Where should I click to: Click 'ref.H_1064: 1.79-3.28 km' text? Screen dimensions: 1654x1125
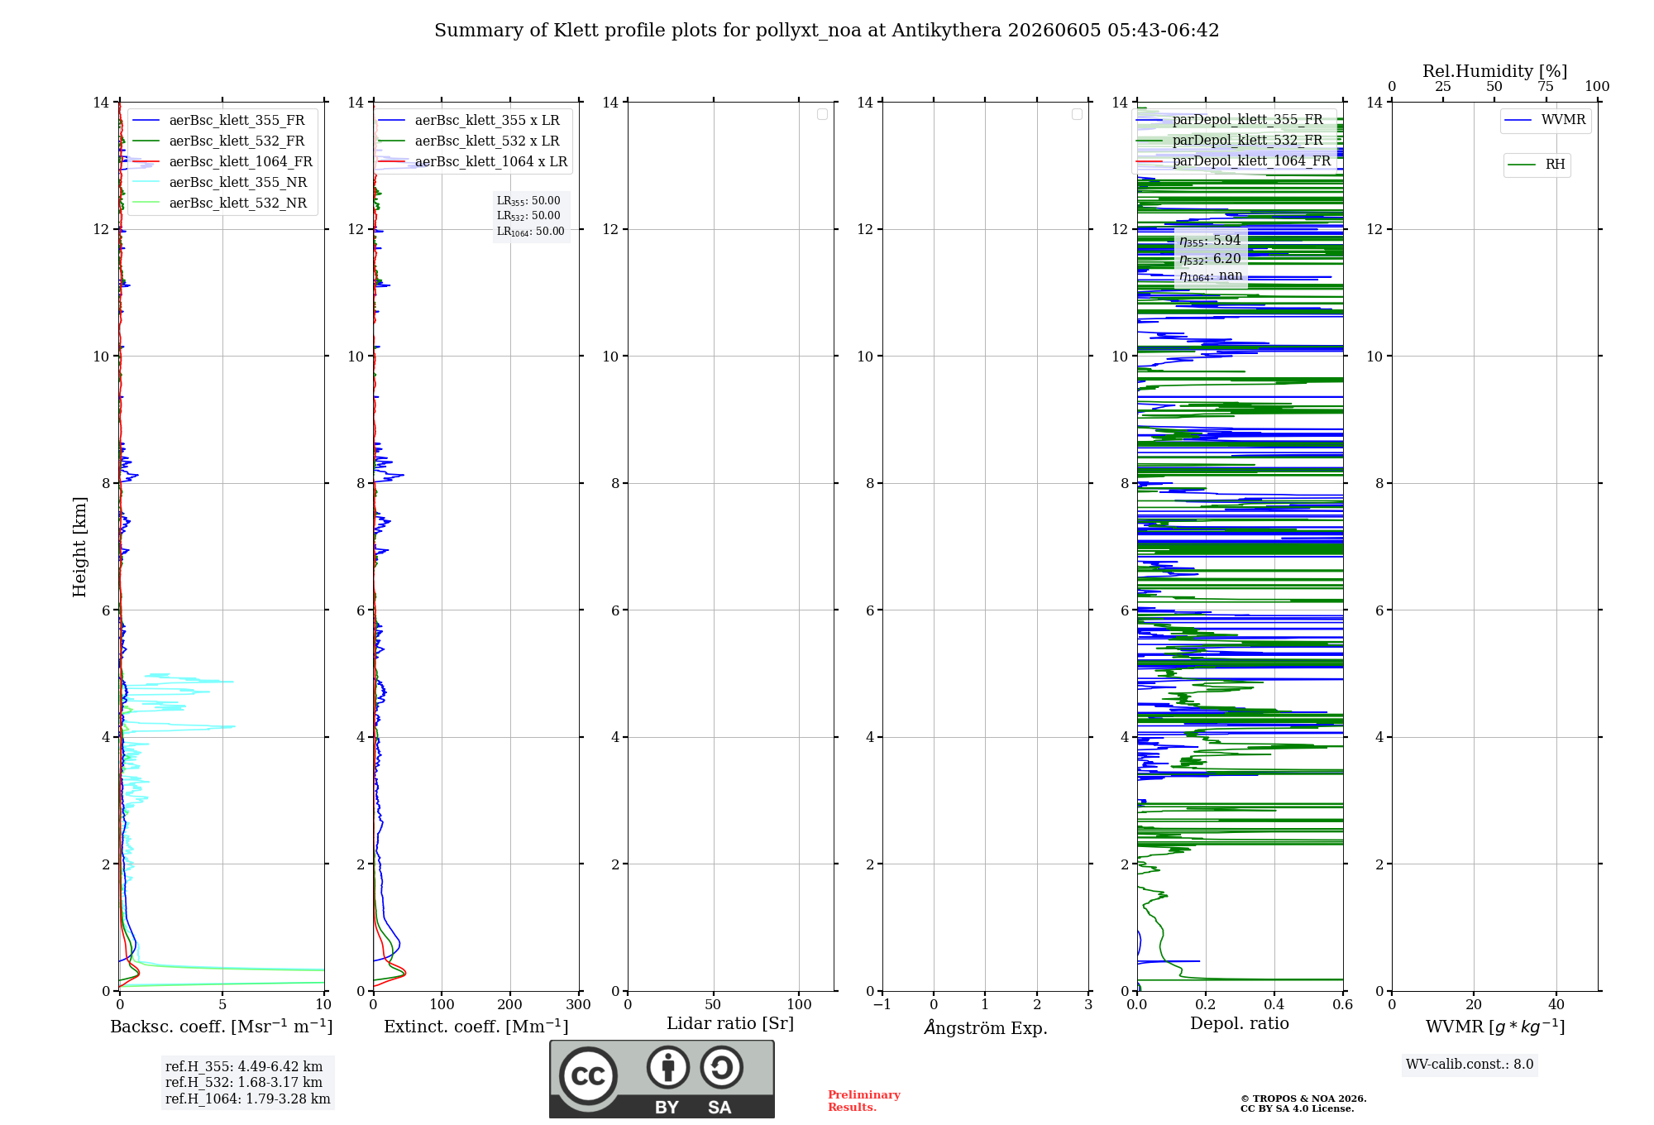click(x=248, y=1099)
